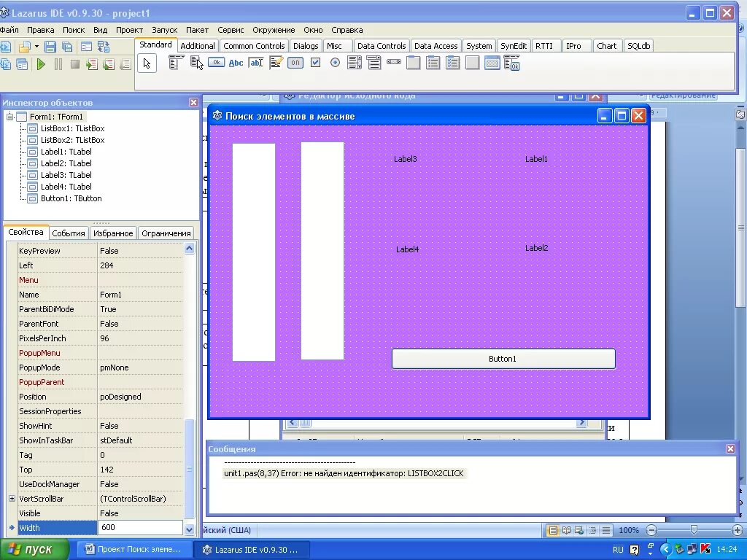The width and height of the screenshot is (747, 560).
Task: Switch to the Common Controls palette tab
Action: [254, 46]
